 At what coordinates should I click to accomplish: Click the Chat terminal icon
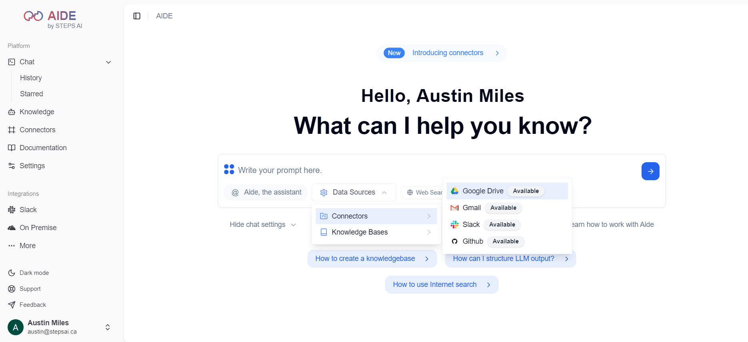[x=12, y=62]
